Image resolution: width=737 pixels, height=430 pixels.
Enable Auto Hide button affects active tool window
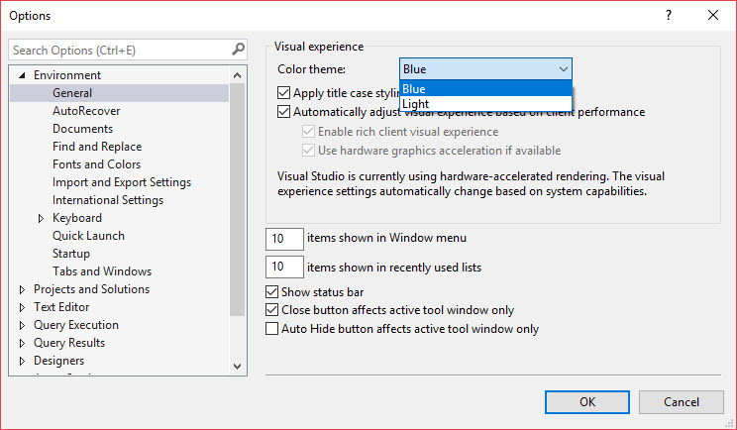click(x=272, y=328)
